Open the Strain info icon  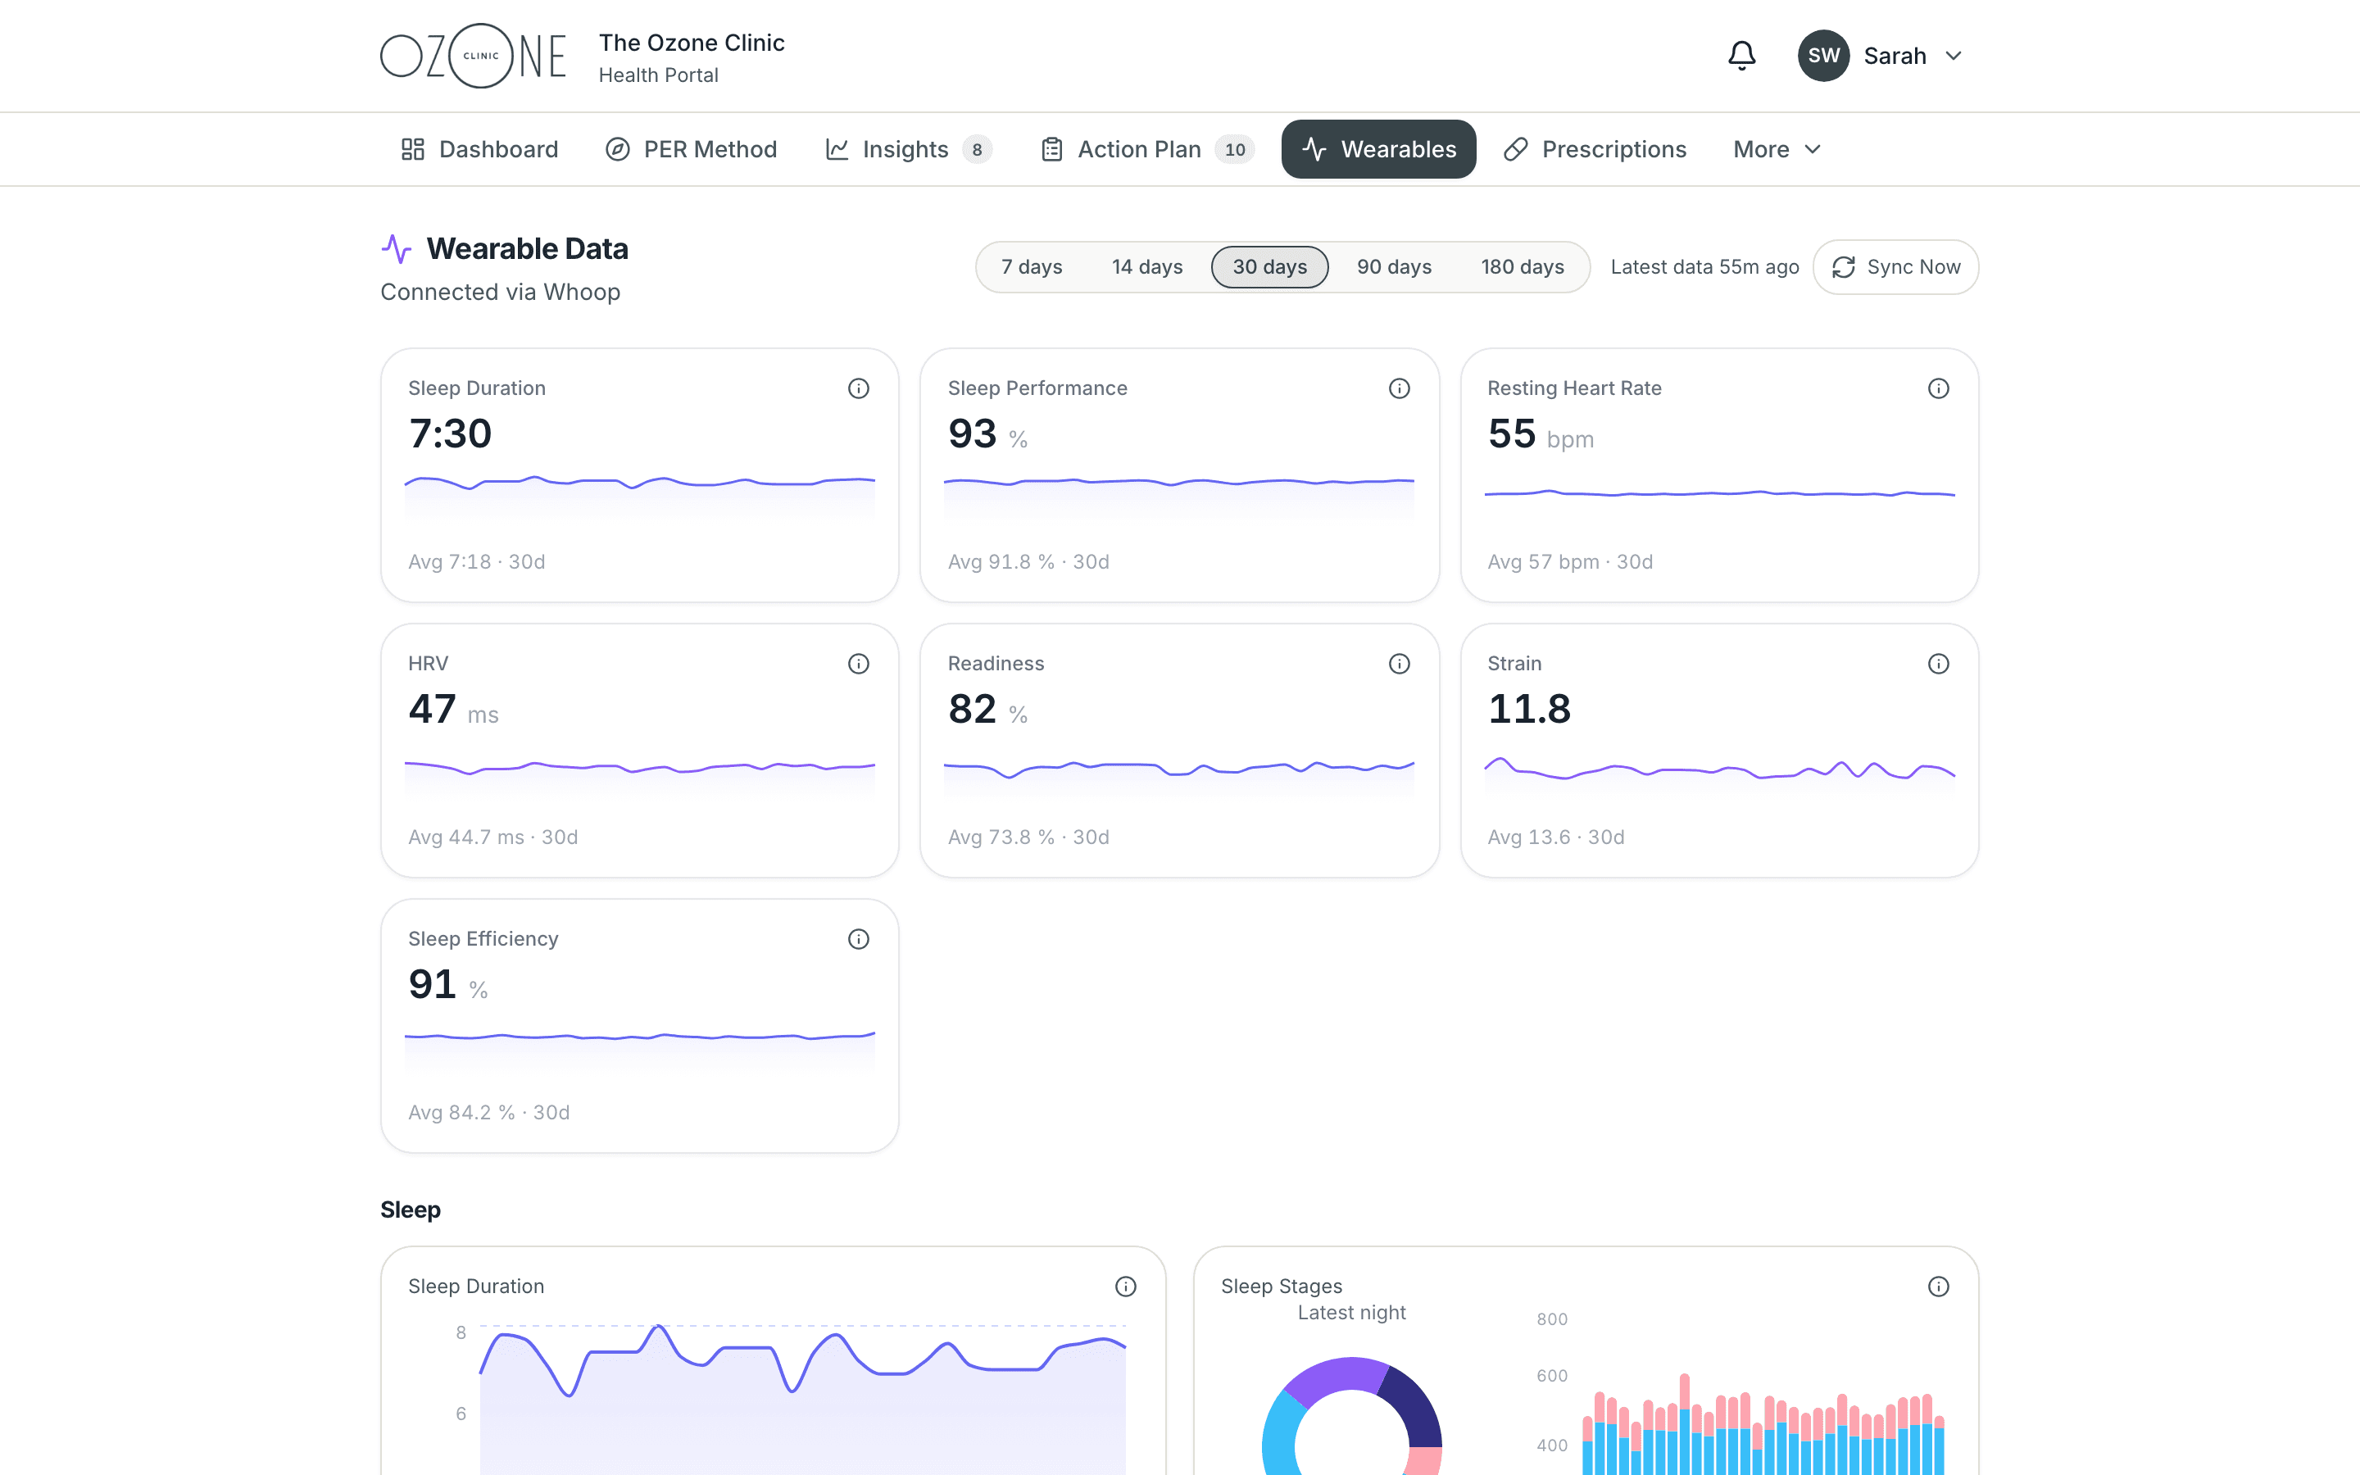pyautogui.click(x=1939, y=664)
